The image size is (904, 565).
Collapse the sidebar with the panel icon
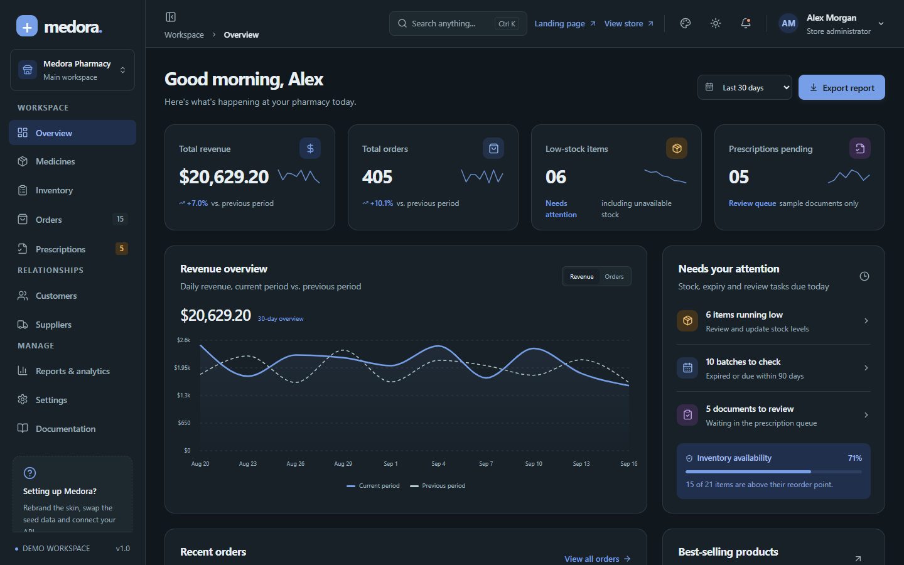click(171, 17)
